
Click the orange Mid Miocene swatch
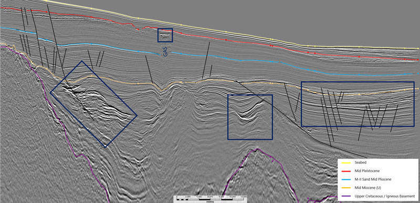[x=345, y=188]
